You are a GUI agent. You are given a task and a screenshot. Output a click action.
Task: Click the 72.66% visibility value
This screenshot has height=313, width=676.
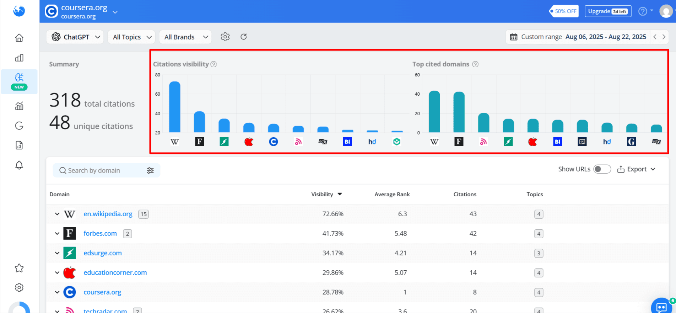tap(333, 214)
